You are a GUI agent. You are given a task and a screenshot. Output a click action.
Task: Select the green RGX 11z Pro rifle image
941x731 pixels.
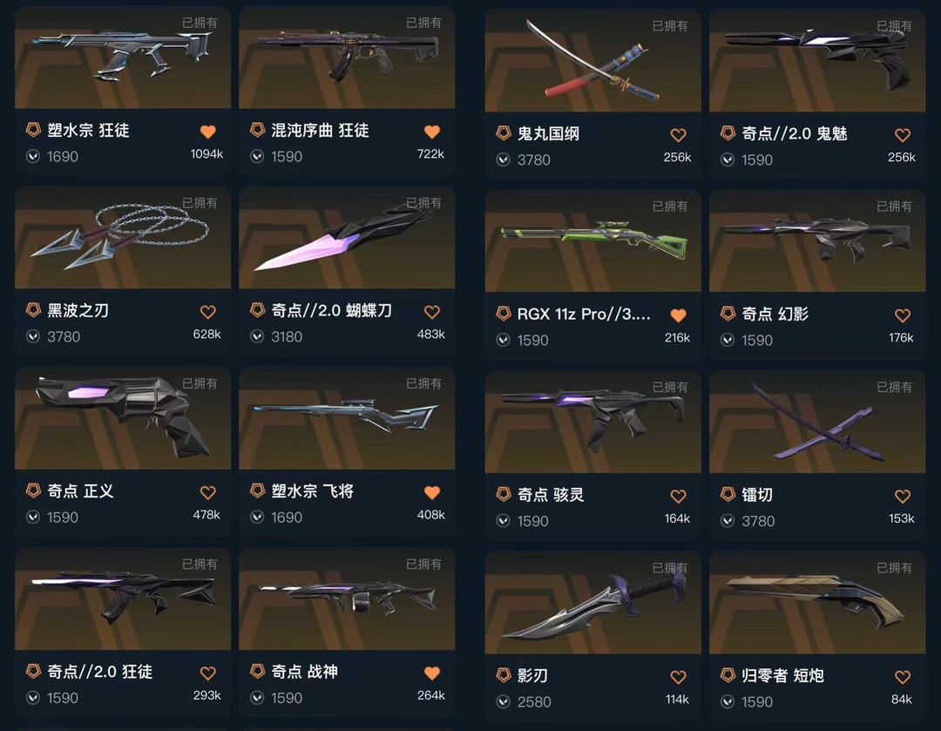pos(593,241)
